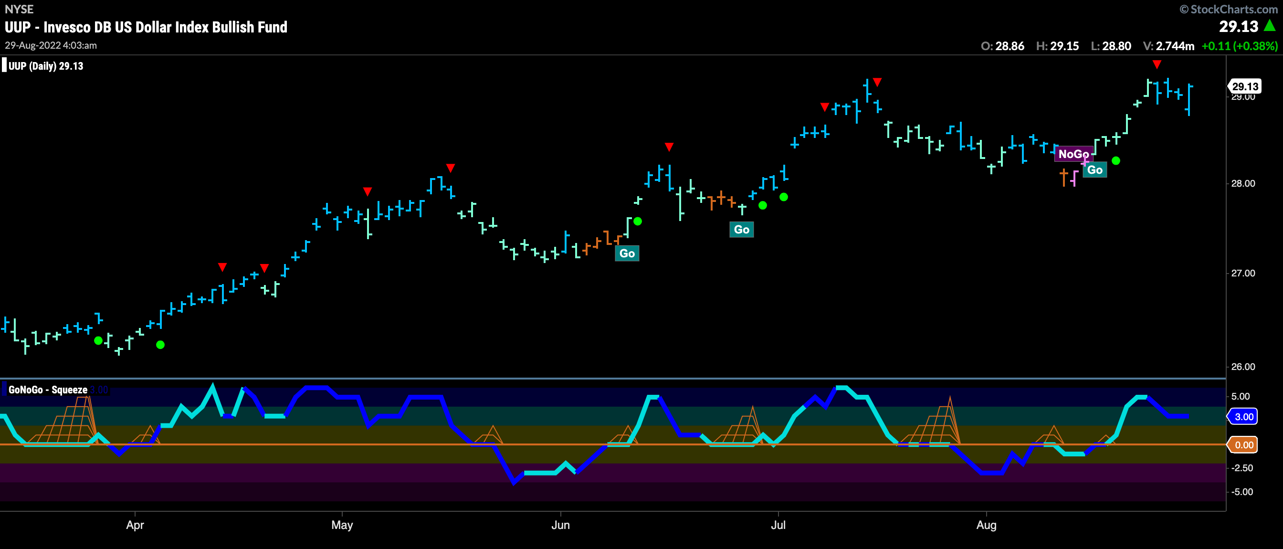Click the green dot in late March

coord(98,341)
